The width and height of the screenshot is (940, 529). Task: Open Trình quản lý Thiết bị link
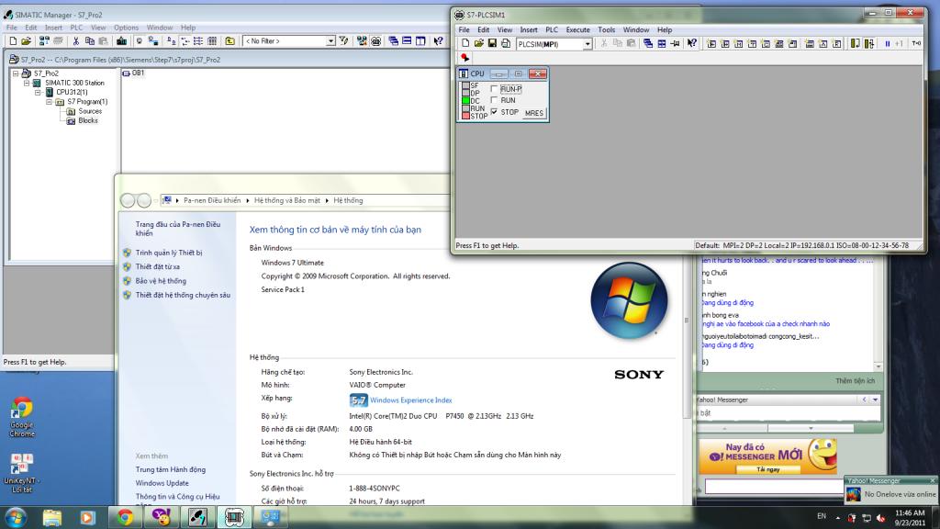169,253
